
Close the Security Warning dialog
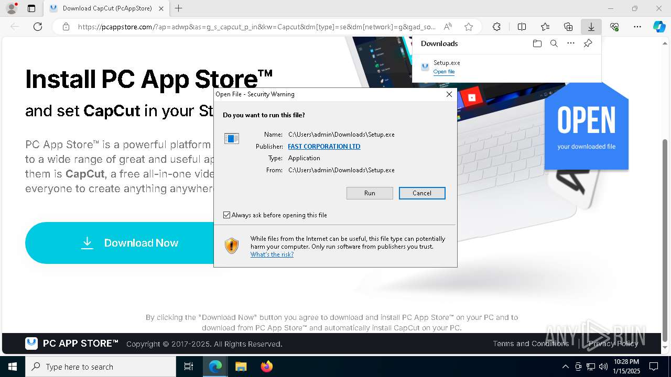(x=449, y=94)
